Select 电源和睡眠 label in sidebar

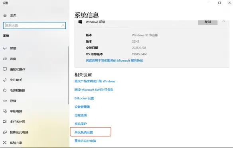(18, 90)
